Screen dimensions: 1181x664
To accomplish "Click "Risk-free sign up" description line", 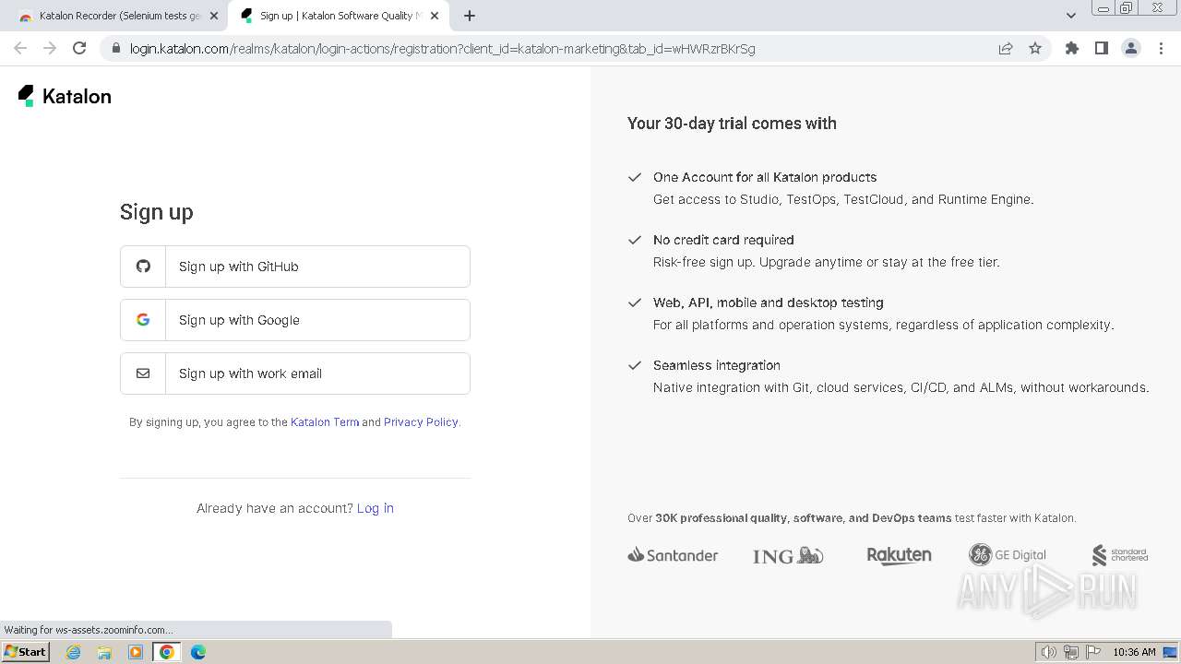I will tap(827, 262).
